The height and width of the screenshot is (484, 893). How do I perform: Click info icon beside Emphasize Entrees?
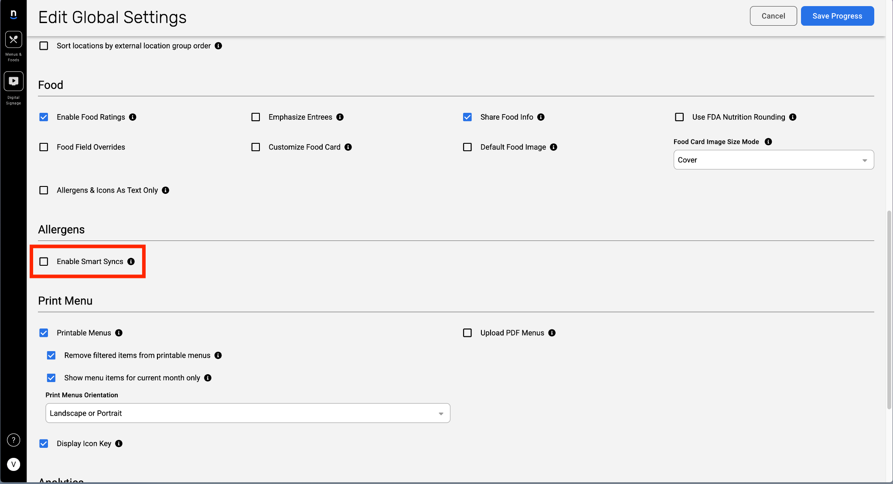pos(340,117)
